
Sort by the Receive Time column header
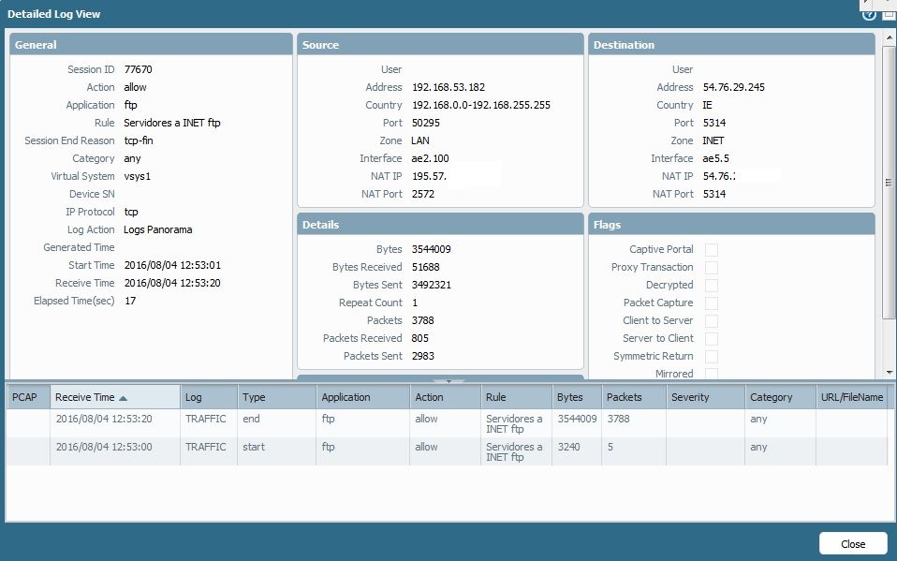pos(84,397)
